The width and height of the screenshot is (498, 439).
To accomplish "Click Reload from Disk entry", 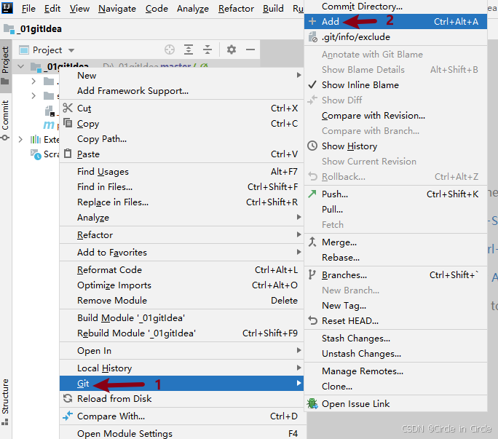I will (114, 399).
